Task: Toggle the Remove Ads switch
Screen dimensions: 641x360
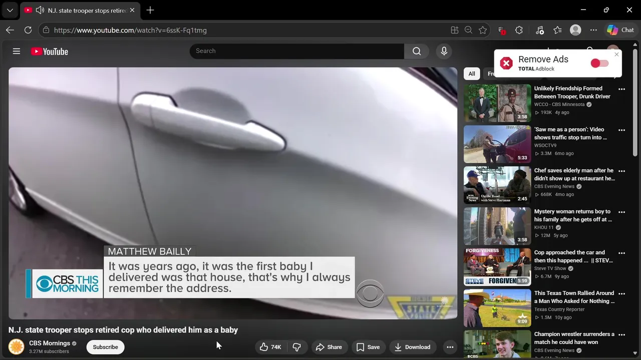Action: [x=599, y=63]
